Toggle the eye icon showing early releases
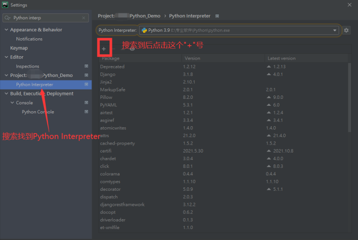Image resolution: width=358 pixels, height=240 pixels. (x=132, y=49)
